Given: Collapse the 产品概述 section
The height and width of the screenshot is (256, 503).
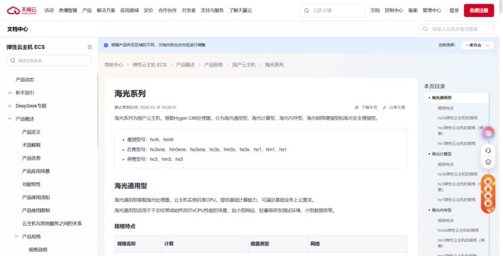Looking at the screenshot, I should click(x=10, y=119).
